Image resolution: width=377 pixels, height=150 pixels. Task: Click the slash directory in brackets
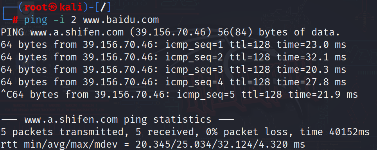click(103, 7)
